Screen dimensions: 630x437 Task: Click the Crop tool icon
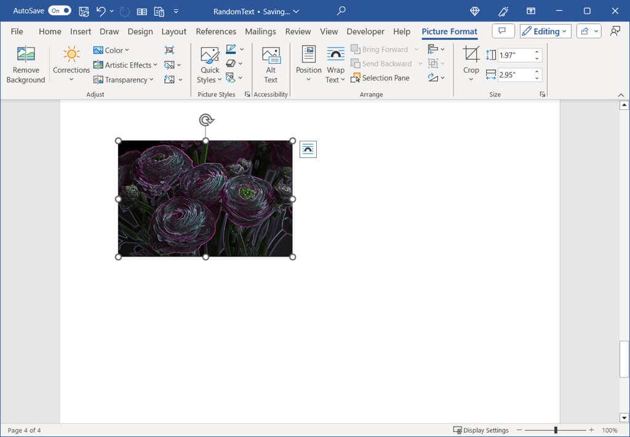point(471,54)
